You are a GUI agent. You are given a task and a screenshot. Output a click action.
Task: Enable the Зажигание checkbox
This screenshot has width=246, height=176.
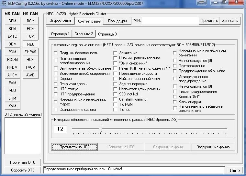[x=115, y=53]
